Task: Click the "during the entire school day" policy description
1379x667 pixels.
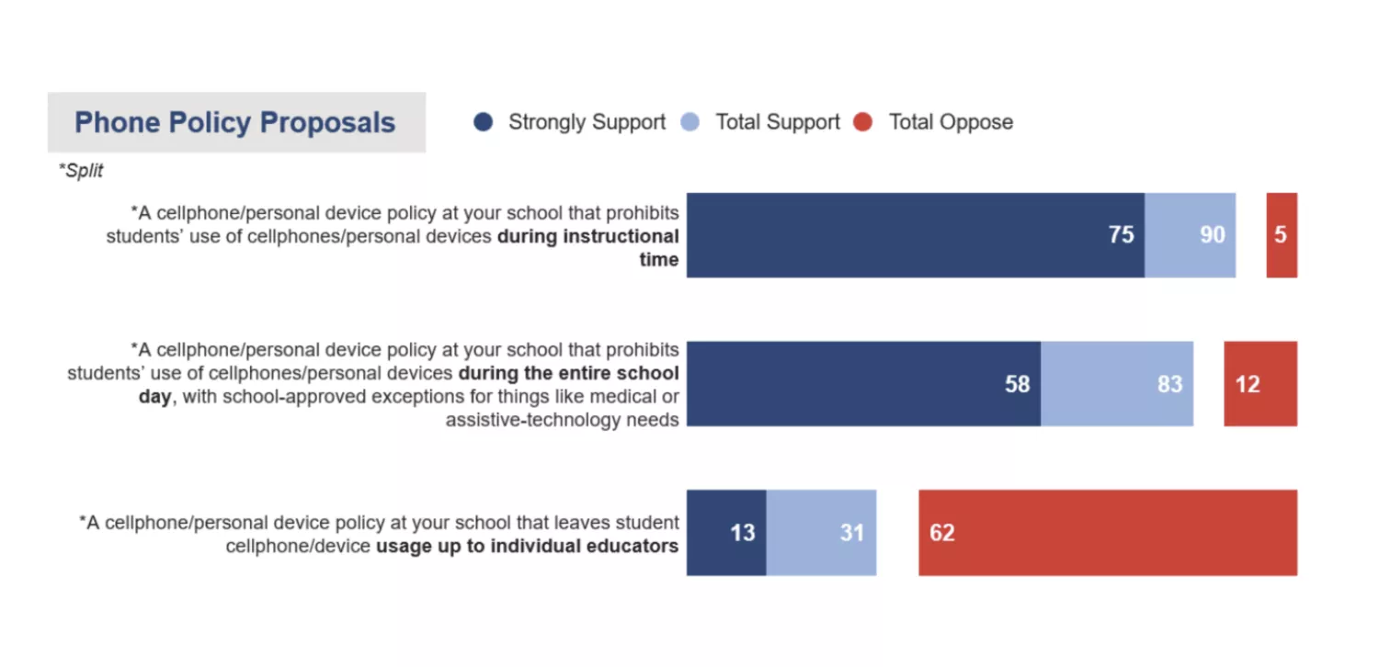Action: [373, 385]
